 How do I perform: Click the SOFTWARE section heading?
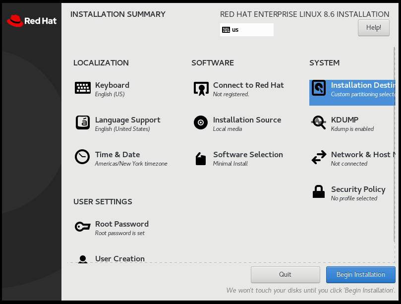(x=213, y=63)
